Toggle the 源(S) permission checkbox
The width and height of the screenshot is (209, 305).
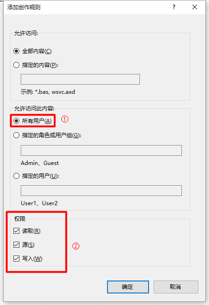[x=16, y=245]
